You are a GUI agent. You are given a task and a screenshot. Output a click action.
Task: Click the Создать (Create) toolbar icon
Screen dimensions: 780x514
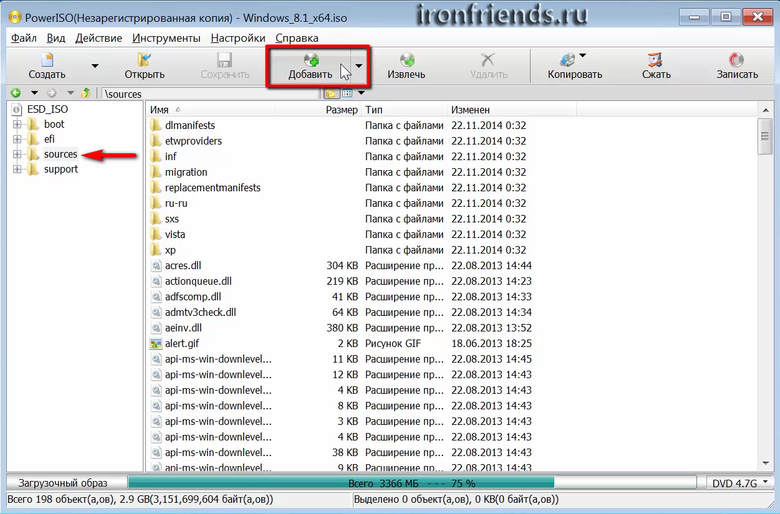[x=47, y=60]
